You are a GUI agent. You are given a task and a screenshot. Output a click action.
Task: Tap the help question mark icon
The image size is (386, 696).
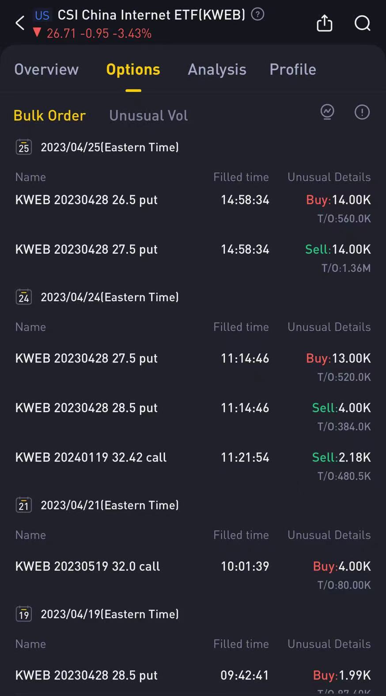[257, 15]
